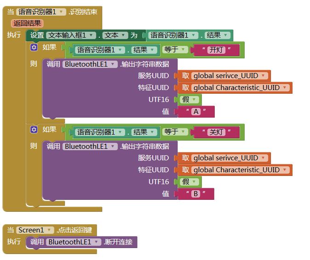The width and height of the screenshot is (310, 260).
Task: Click the "开灯" text string
Action: pos(217,50)
